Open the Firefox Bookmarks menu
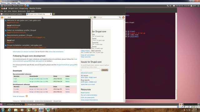Viewport: 200px width, 112px height. (22, 11)
